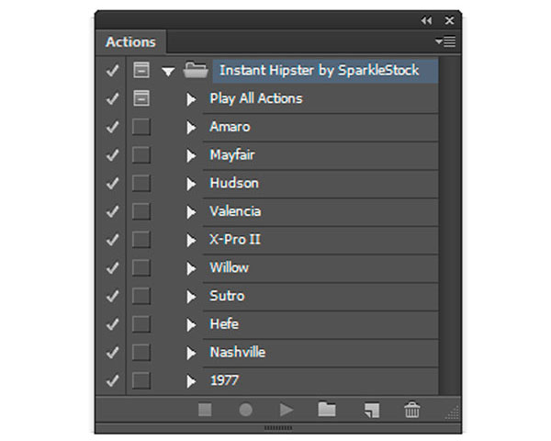
Task: Create new action using the page icon
Action: (x=372, y=410)
